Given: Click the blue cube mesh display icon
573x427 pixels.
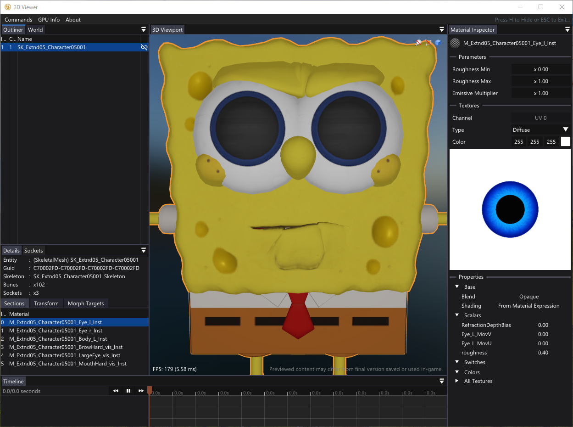Looking at the screenshot, I should coord(438,43).
